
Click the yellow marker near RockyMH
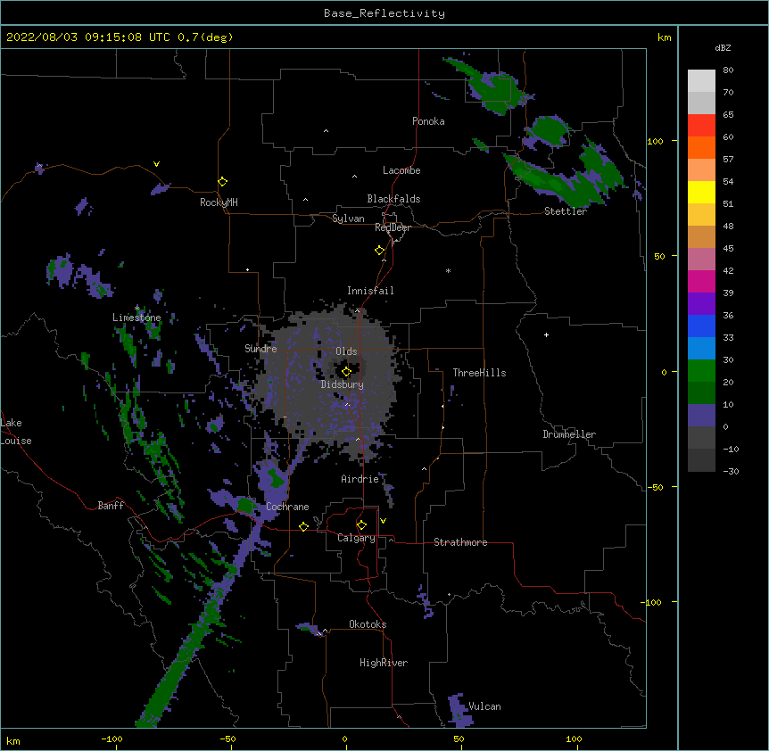coord(223,182)
